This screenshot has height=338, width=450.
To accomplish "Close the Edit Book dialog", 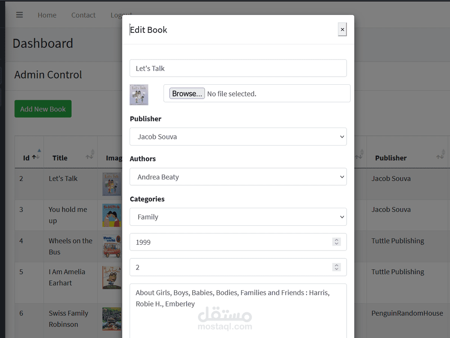I will (342, 29).
